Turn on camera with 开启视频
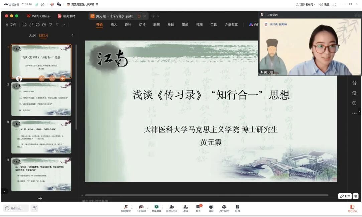Viewport: 362px width, 217px height. coord(141,207)
